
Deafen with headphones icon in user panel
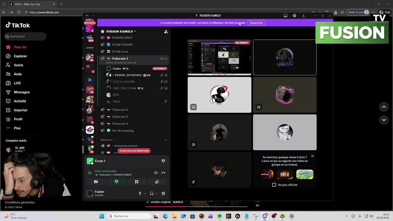152,193
